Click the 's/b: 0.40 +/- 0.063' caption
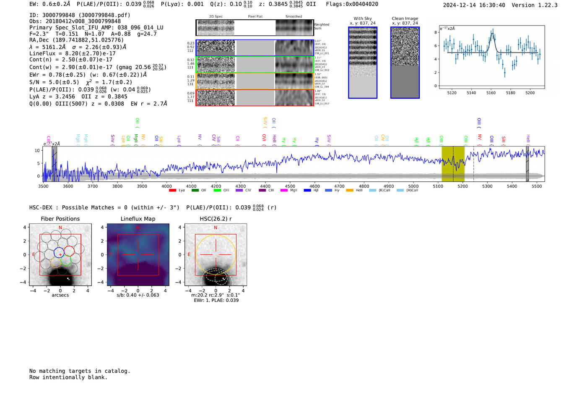Screen dimensions: 587x400 pyautogui.click(x=138, y=295)
